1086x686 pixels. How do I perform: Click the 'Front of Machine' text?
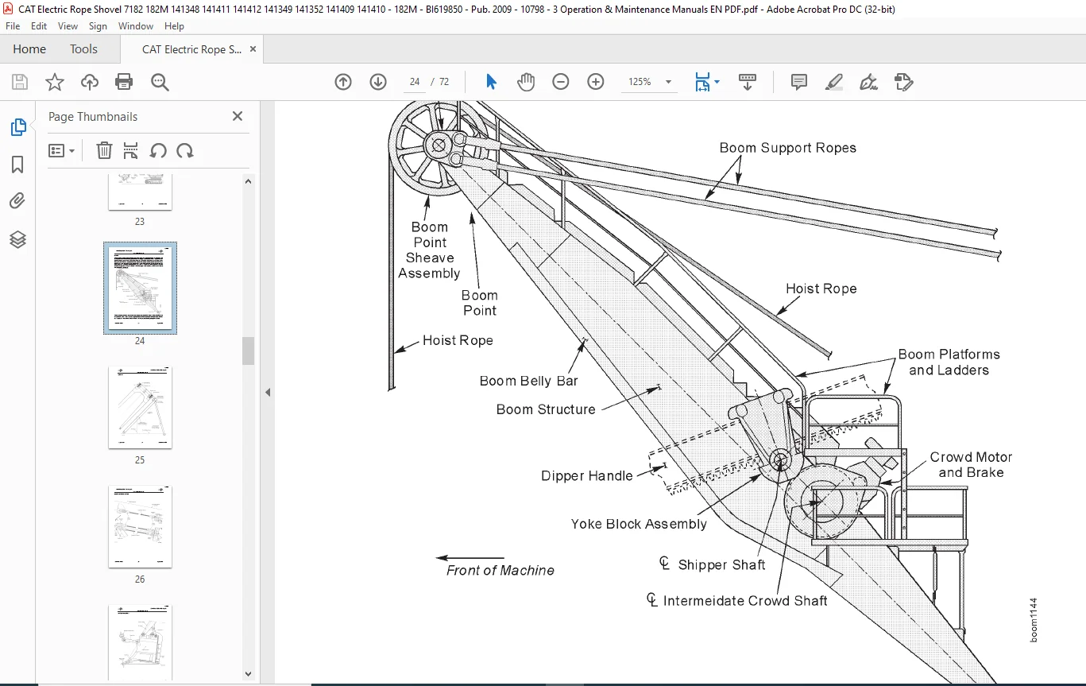pyautogui.click(x=500, y=570)
